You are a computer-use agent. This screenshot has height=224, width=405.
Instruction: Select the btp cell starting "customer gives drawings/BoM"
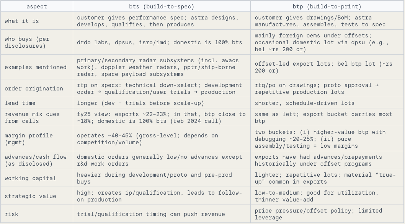pyautogui.click(x=327, y=21)
